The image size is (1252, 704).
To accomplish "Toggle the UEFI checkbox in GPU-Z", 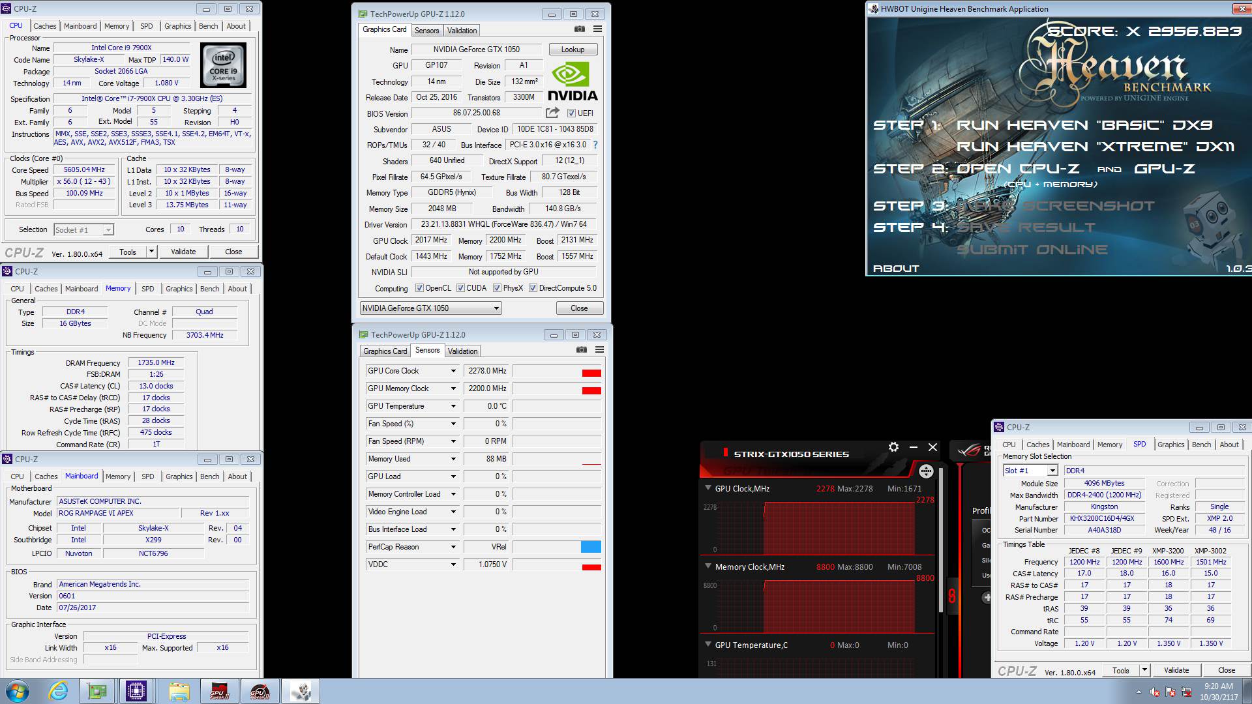I will click(571, 113).
